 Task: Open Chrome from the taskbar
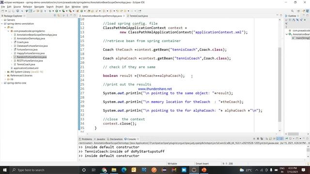(x=104, y=170)
